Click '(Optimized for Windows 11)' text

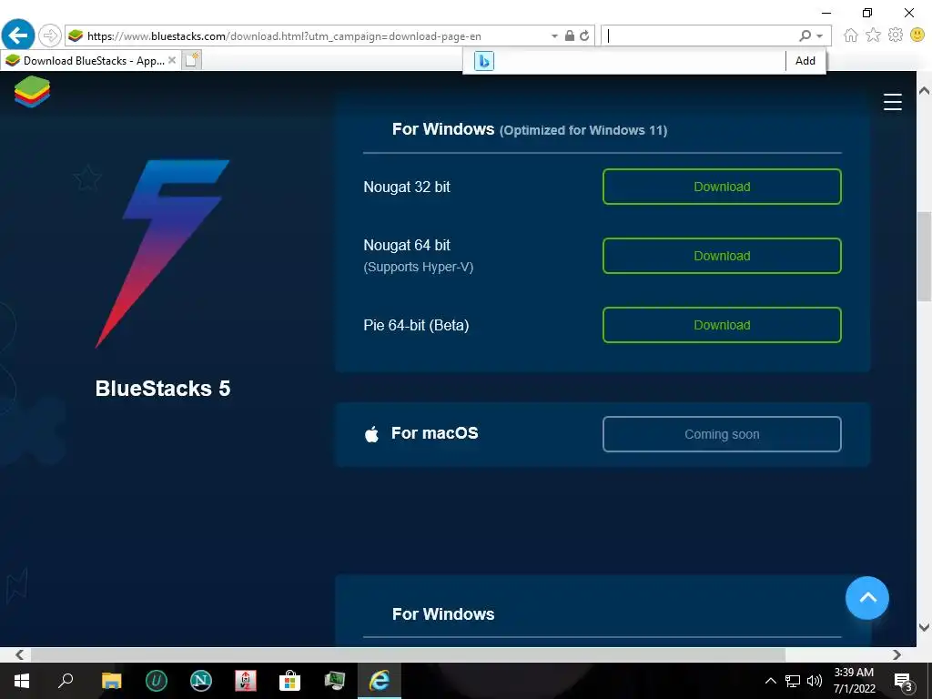[x=583, y=131]
